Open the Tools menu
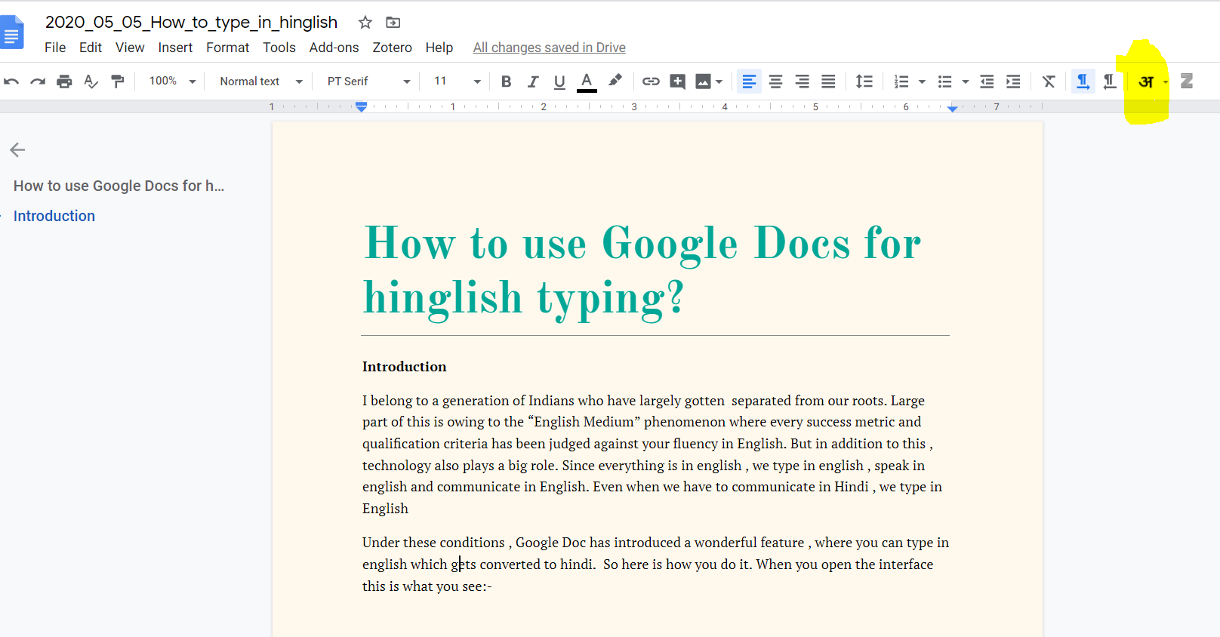Image resolution: width=1220 pixels, height=637 pixels. 279,48
